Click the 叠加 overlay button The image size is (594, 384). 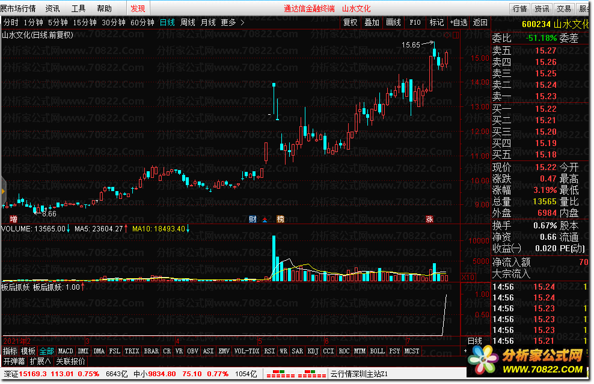point(372,23)
